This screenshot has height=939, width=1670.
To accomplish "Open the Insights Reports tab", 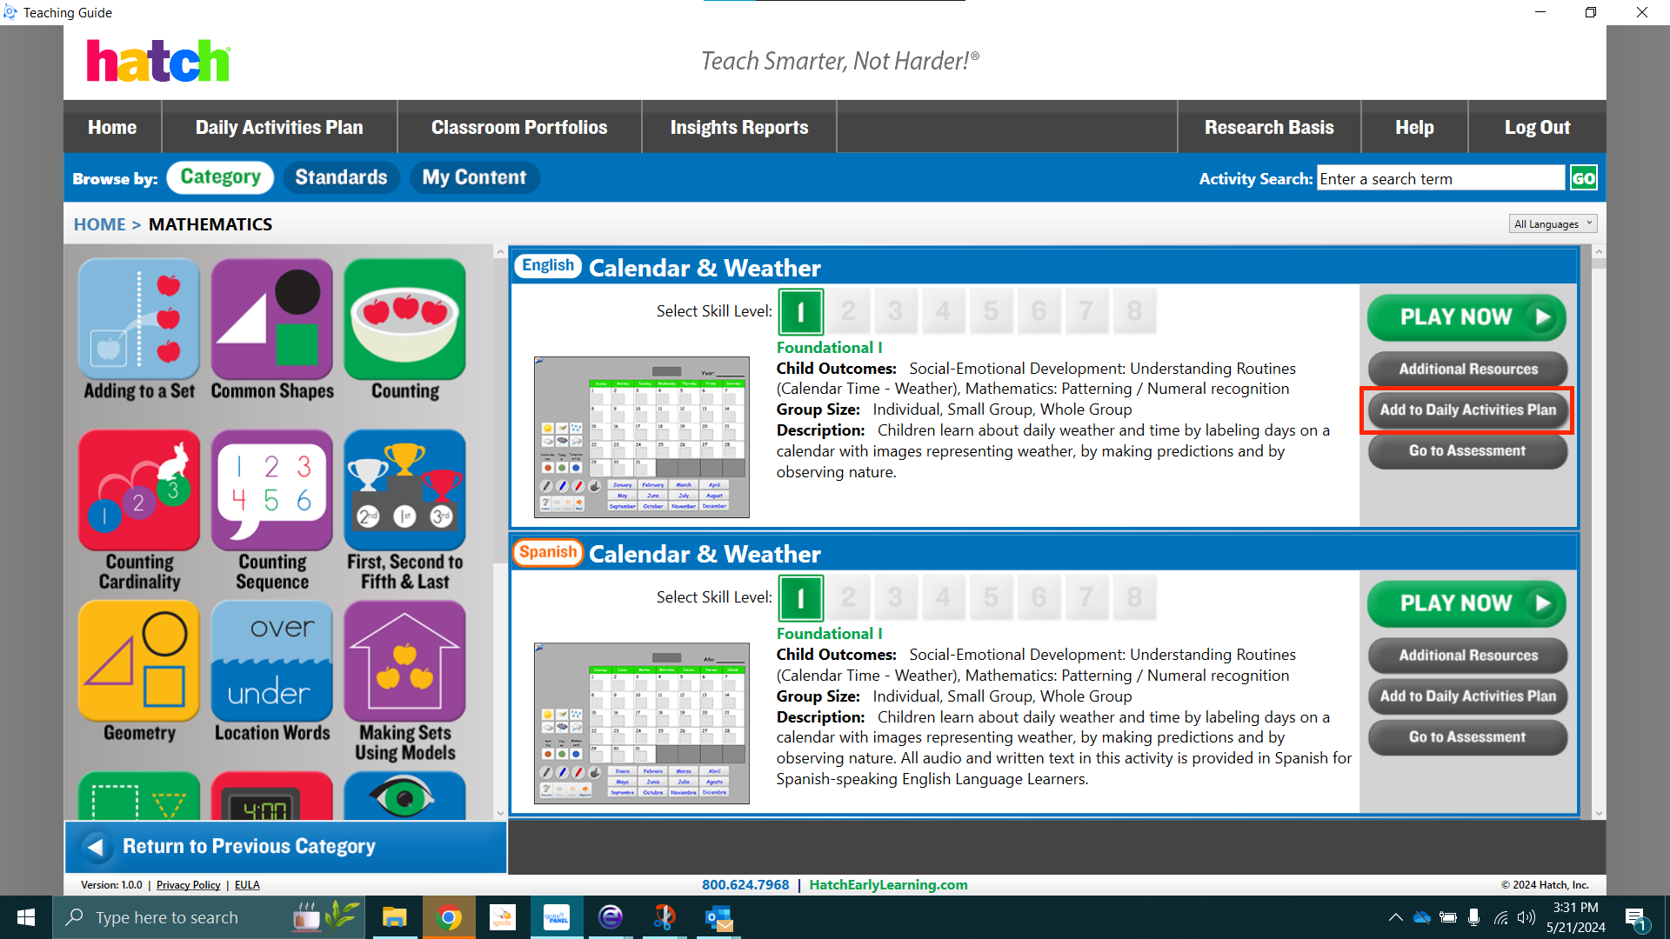I will pyautogui.click(x=739, y=127).
